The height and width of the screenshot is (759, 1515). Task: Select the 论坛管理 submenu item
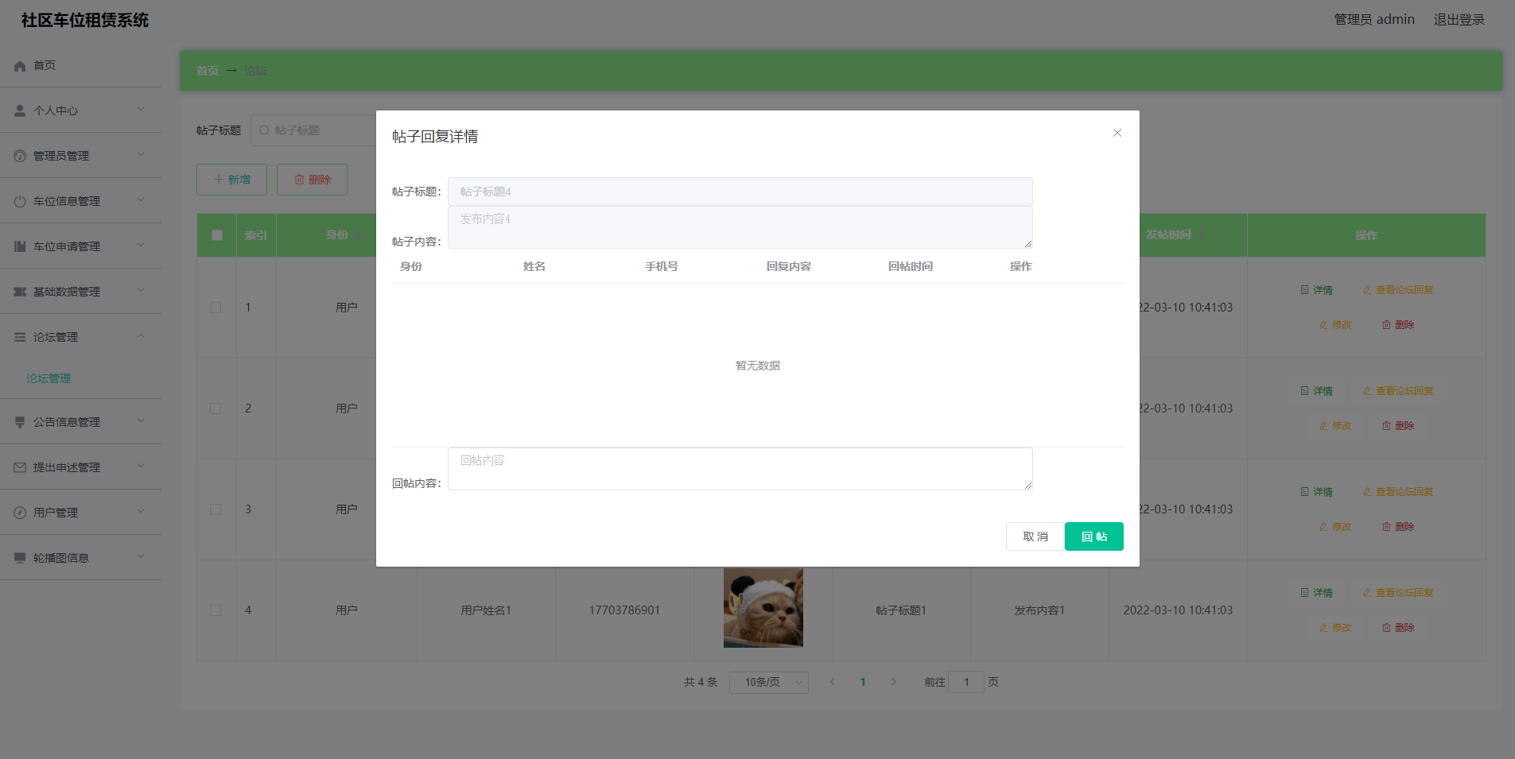pyautogui.click(x=49, y=379)
